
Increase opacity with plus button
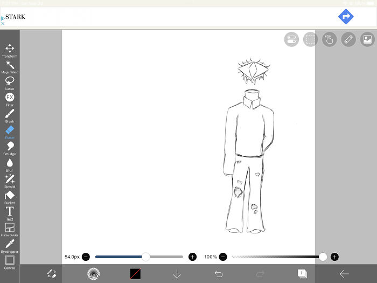pos(334,257)
